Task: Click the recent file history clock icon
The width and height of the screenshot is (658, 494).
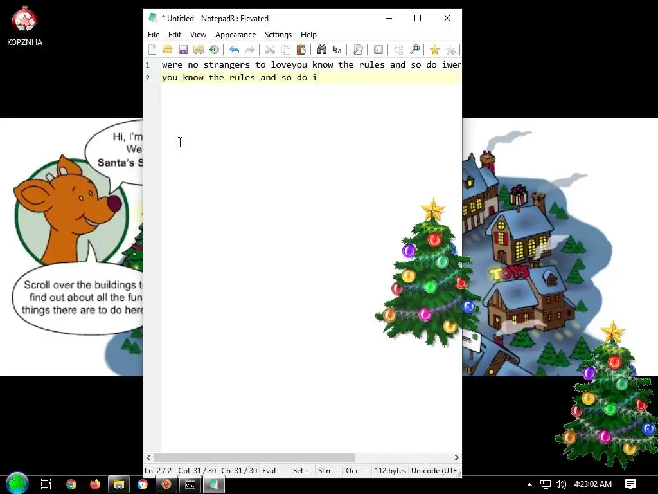Action: [x=214, y=50]
